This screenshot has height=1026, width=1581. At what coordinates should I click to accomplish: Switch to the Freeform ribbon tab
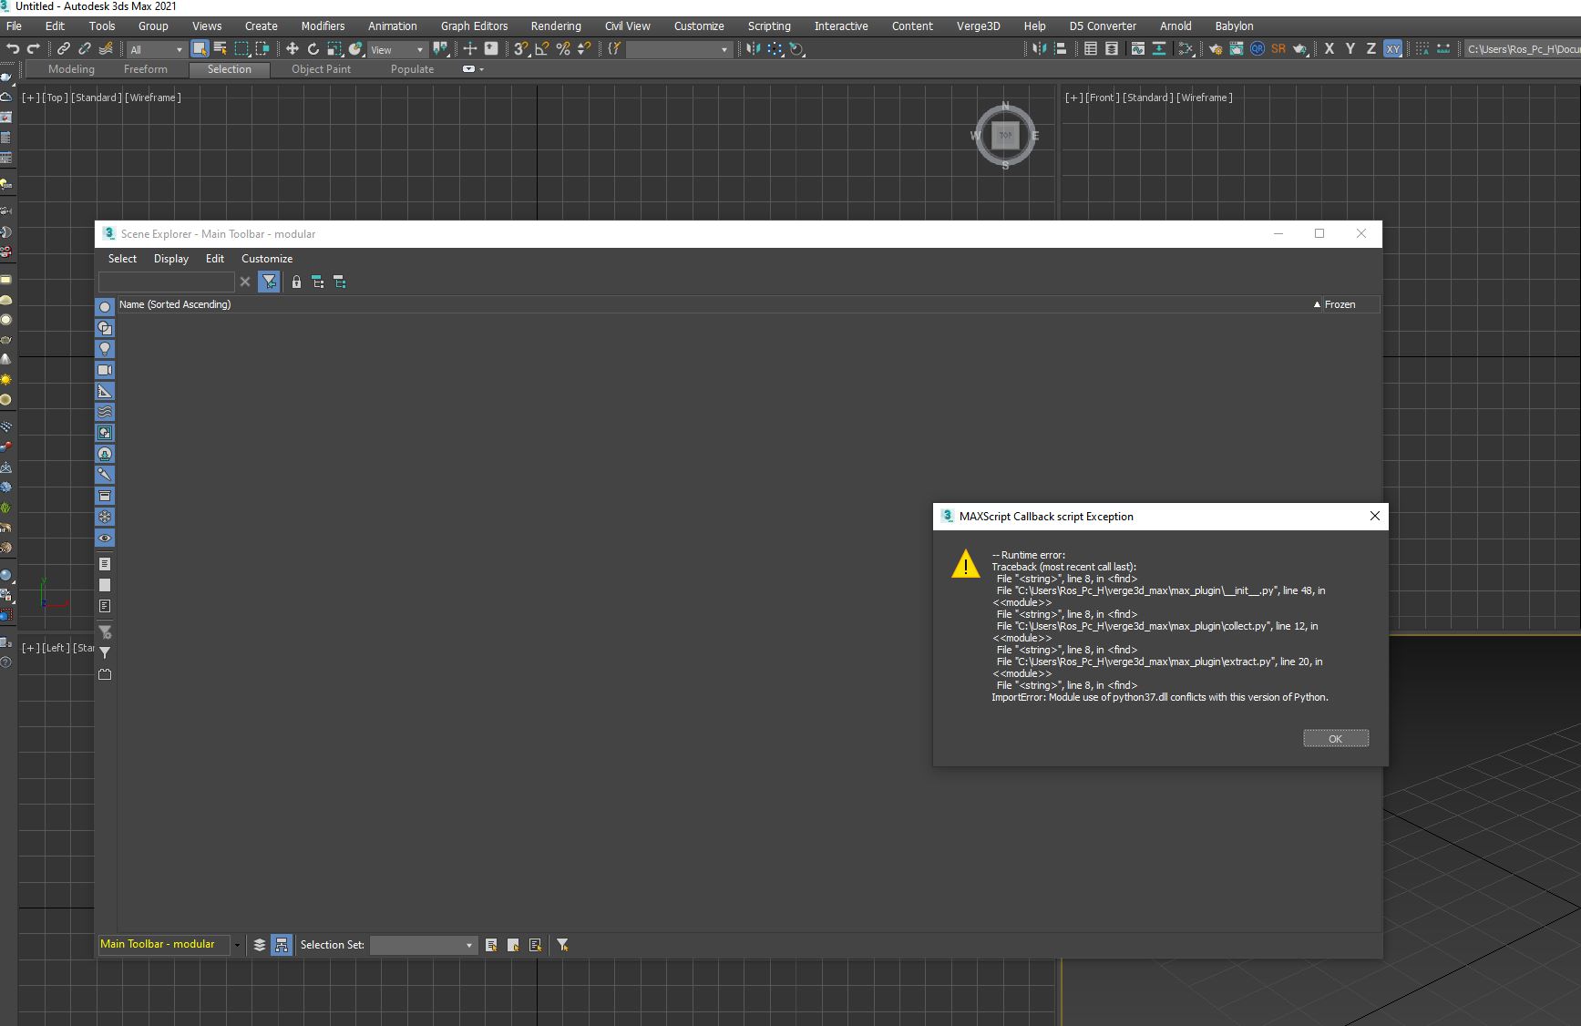click(146, 69)
